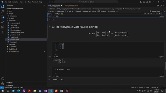Collapse the section 5 markdown heading
Viewport: 166px width, 93px height.
[x=50, y=27]
